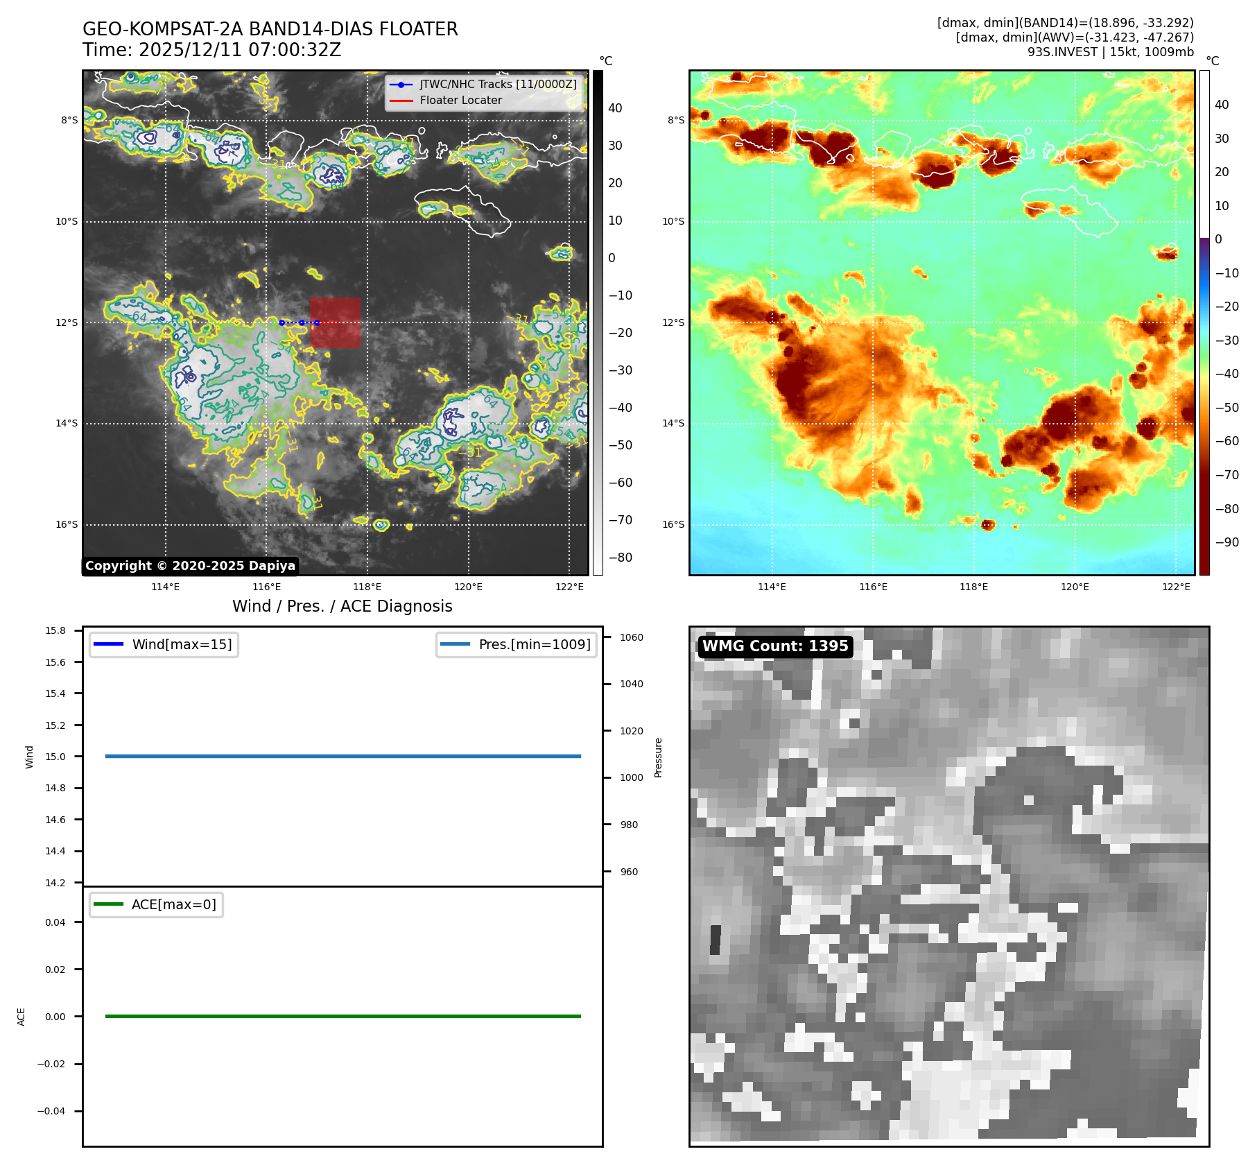Click the Wind / Pres. / ACE Diagnosis heading
The width and height of the screenshot is (1257, 1172).
click(x=342, y=606)
